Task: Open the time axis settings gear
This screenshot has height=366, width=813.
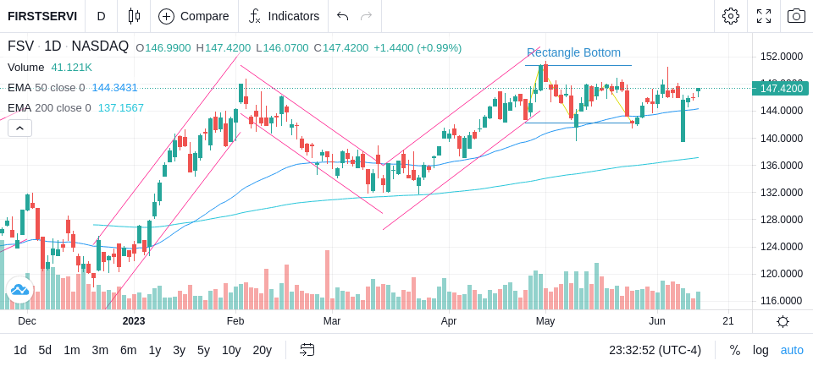Action: click(x=783, y=321)
